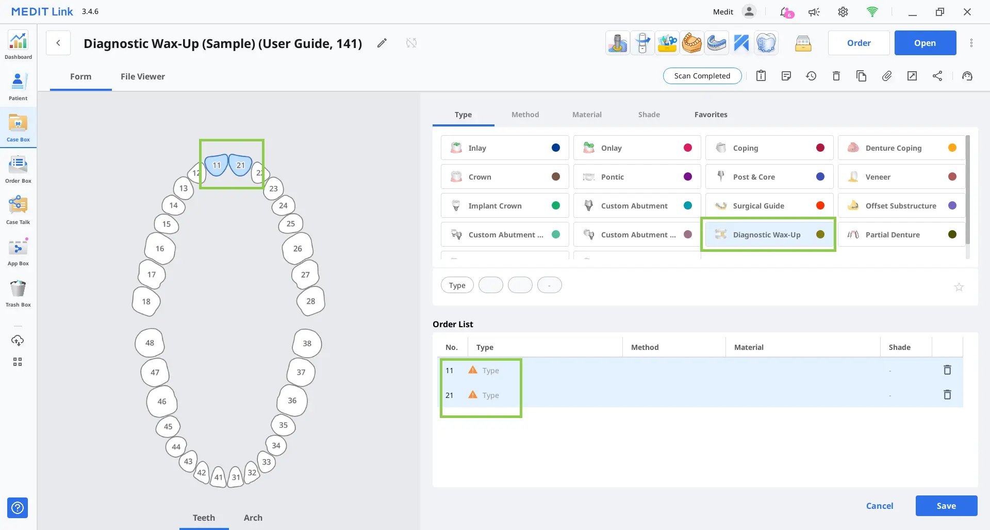This screenshot has height=530, width=990.
Task: Click the Order button
Action: point(859,43)
